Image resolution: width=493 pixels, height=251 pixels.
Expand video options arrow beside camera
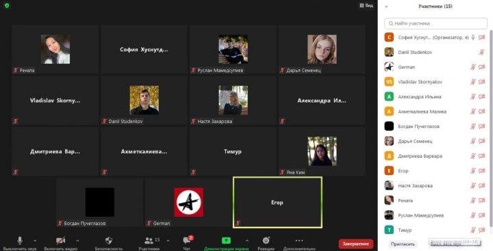(77, 241)
